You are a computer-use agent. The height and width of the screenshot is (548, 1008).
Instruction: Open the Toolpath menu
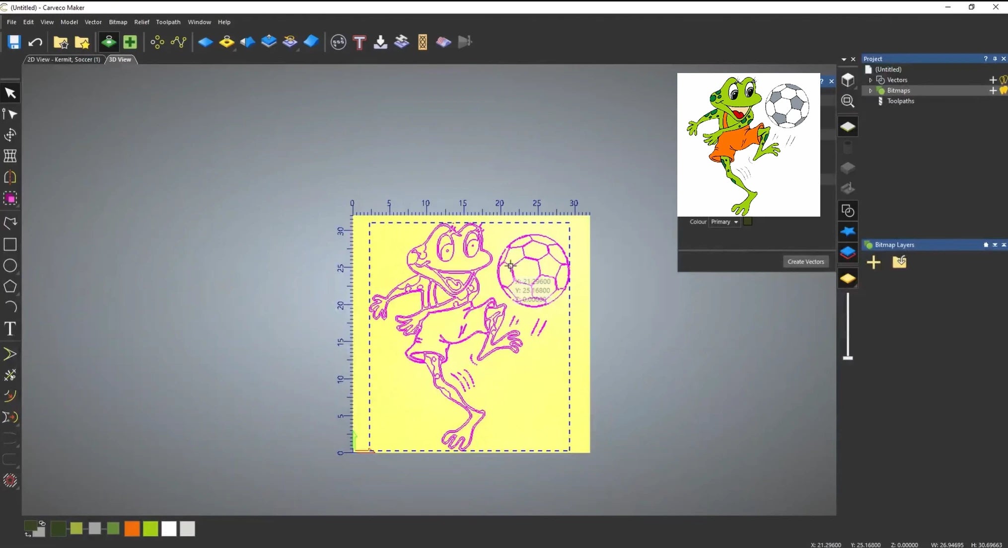click(x=168, y=22)
